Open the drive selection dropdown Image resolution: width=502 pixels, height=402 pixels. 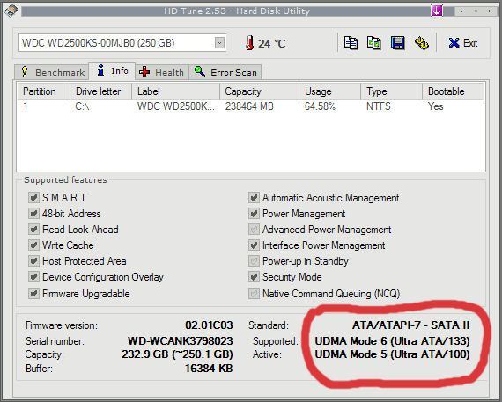click(219, 42)
